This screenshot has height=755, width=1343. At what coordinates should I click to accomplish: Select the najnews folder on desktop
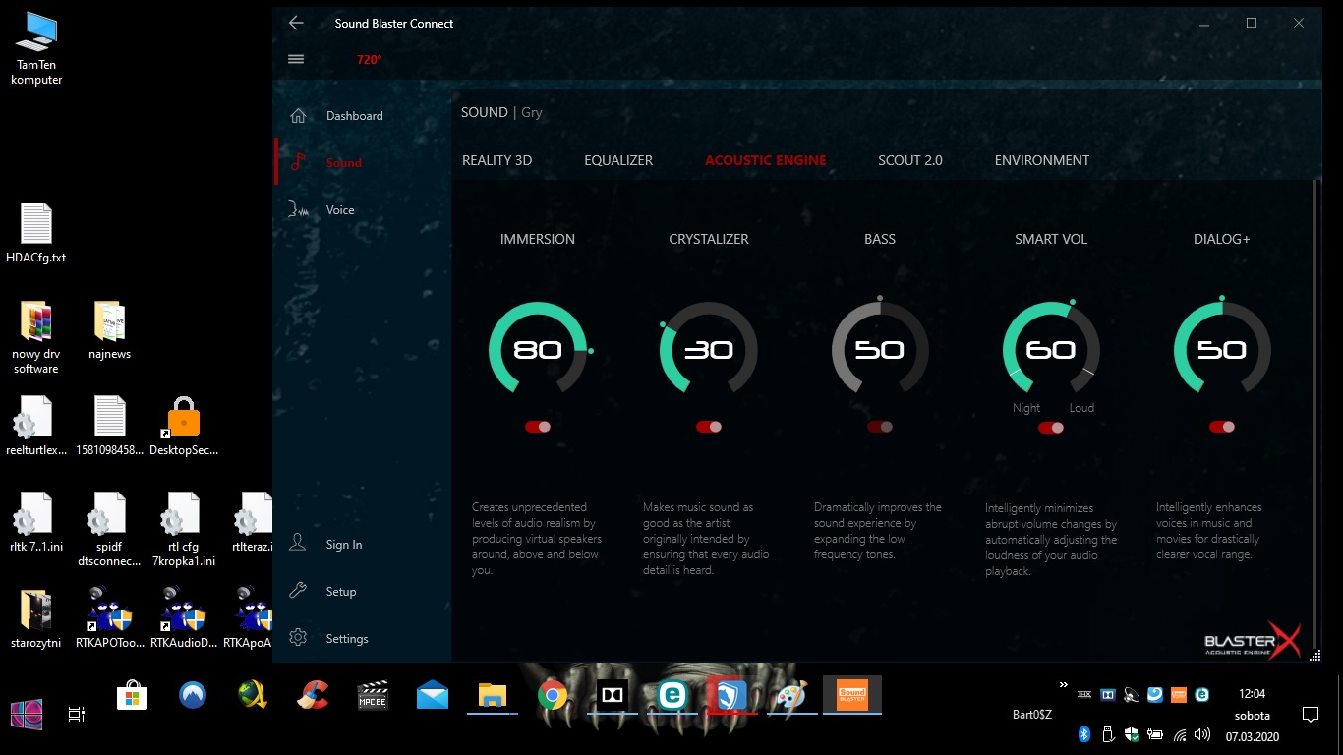click(109, 330)
